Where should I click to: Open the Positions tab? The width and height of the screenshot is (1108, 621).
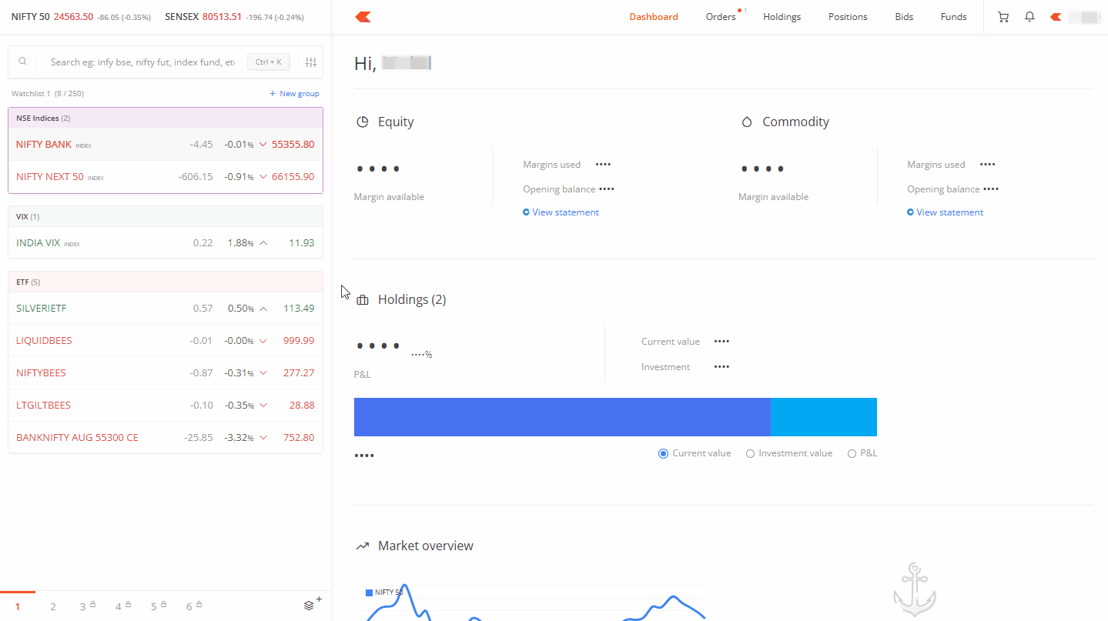tap(848, 17)
